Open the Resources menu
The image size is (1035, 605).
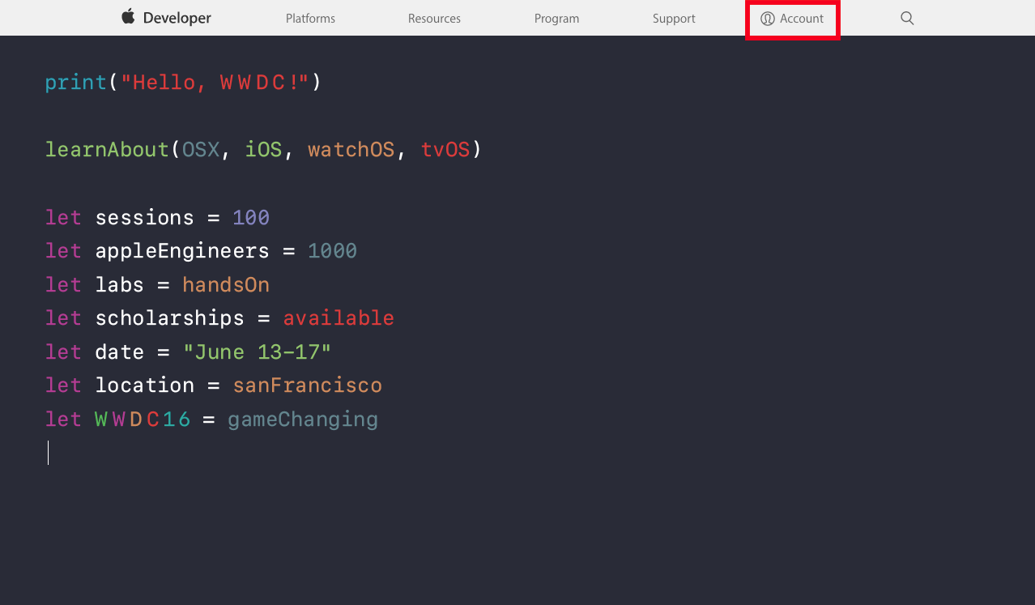click(x=434, y=19)
